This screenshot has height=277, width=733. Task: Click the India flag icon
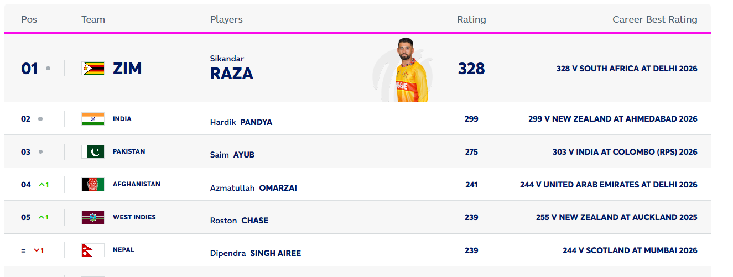(x=92, y=119)
